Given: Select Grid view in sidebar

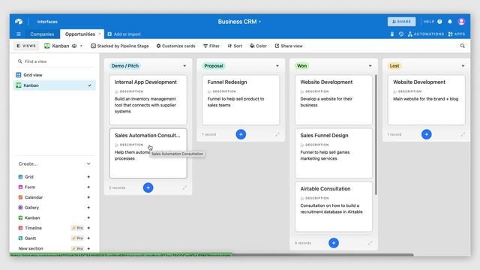Looking at the screenshot, I should [x=55, y=75].
